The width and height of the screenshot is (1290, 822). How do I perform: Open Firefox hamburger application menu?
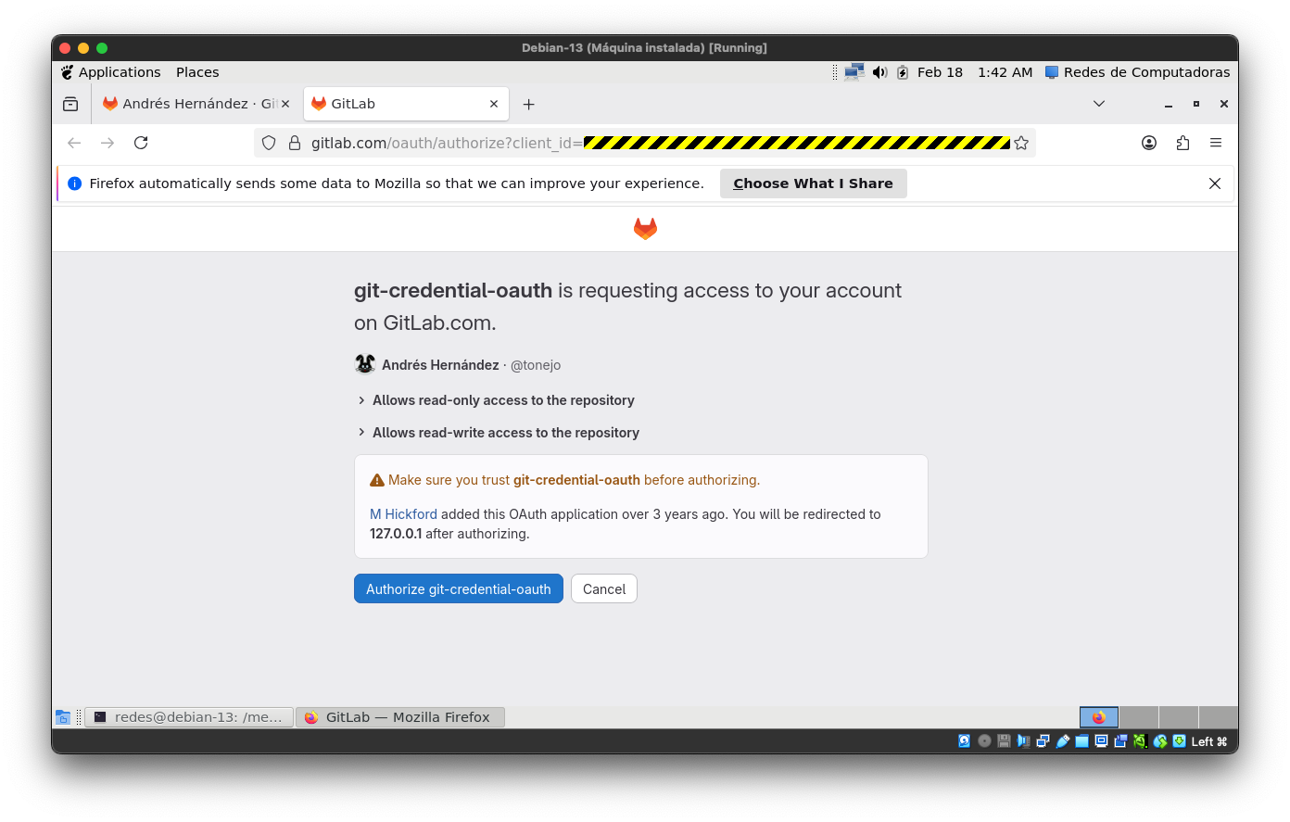tap(1216, 143)
